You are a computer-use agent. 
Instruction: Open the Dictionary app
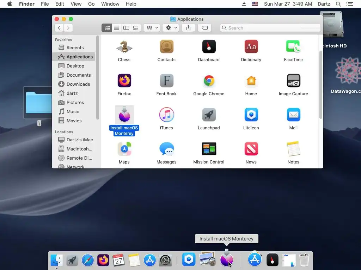click(x=251, y=47)
